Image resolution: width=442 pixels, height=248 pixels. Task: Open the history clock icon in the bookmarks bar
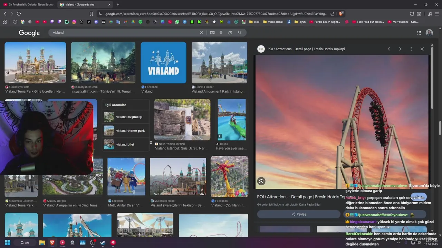15,22
